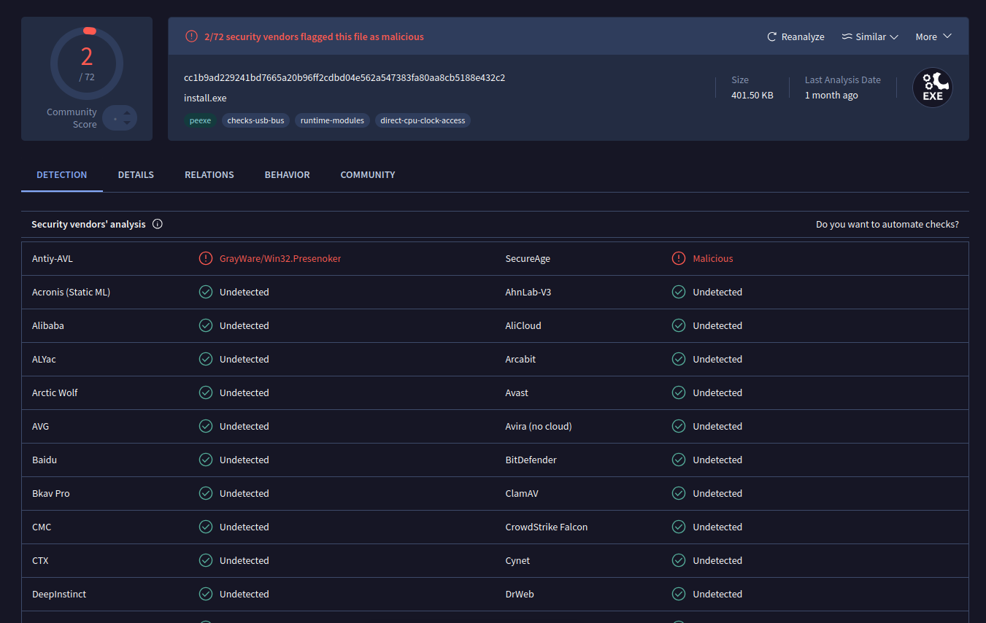Click the CrowdStrike Falcon vendor name
This screenshot has width=986, height=623.
(x=547, y=527)
